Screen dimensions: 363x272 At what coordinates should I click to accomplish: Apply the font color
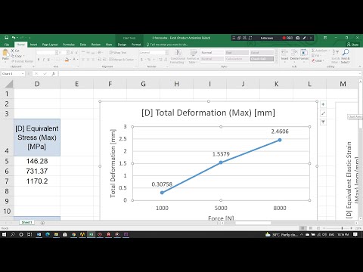(x=74, y=60)
